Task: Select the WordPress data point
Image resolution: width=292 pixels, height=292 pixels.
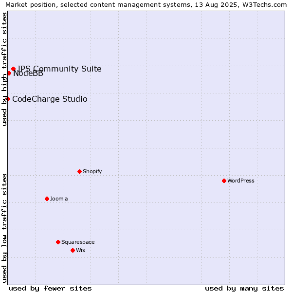Action: coord(224,181)
